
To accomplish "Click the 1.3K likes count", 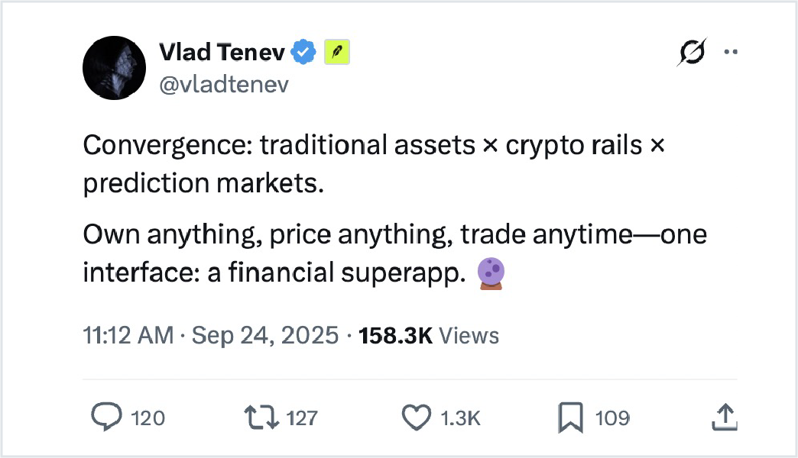I will pyautogui.click(x=461, y=418).
